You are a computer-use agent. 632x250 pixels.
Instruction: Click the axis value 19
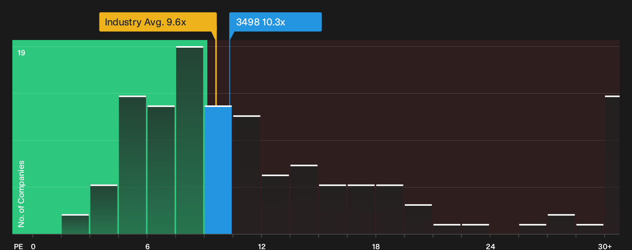[21, 53]
